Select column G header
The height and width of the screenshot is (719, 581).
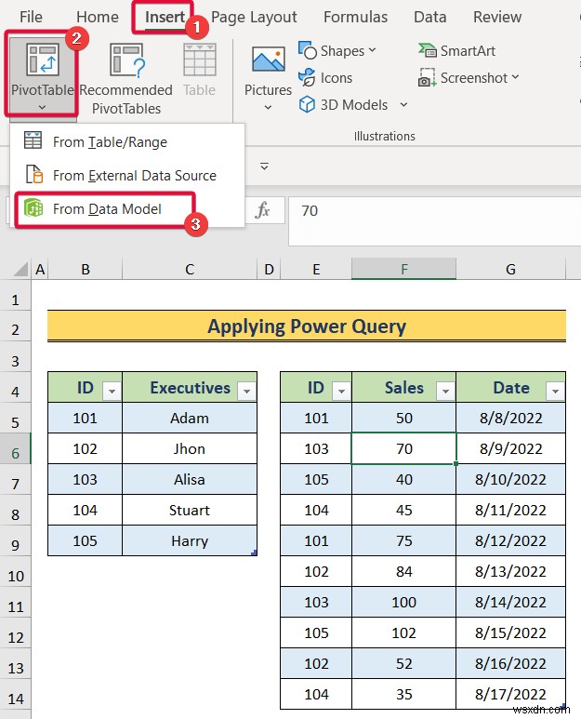(x=510, y=269)
